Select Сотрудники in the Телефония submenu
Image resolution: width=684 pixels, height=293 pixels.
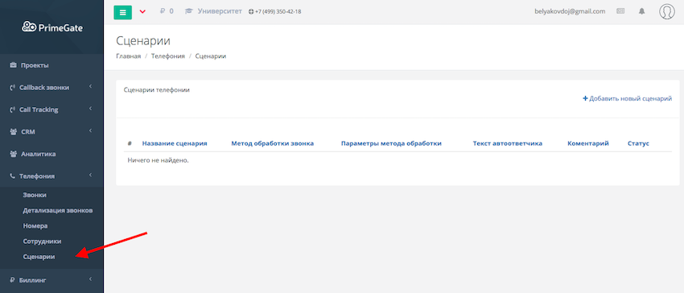(42, 241)
